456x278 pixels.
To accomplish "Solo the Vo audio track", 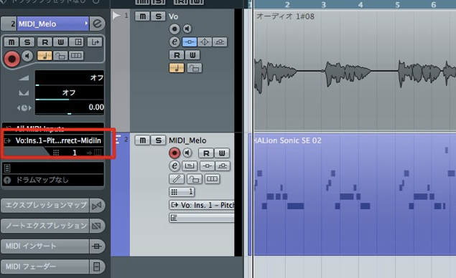I will [x=158, y=16].
